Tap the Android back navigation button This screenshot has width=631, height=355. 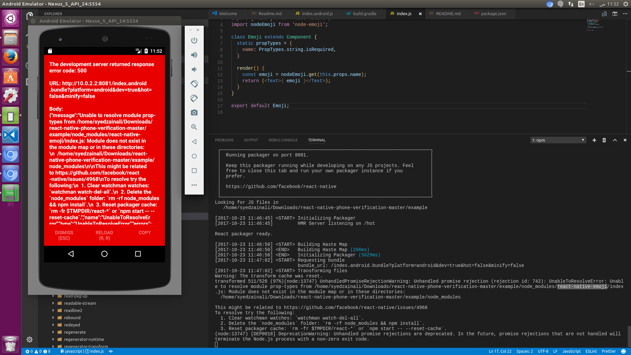[71, 254]
